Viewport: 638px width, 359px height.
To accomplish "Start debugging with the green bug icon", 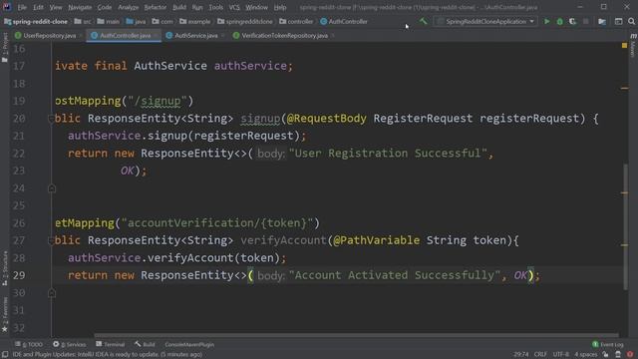I will tap(560, 21).
